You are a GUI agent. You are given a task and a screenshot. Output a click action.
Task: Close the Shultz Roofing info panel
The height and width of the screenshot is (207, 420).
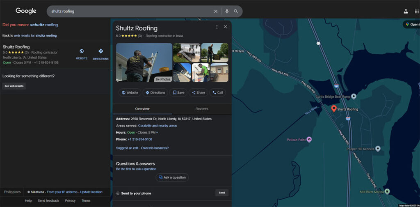tap(225, 27)
